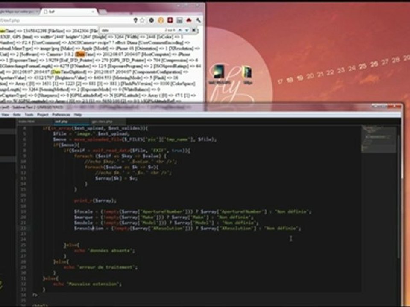Open the Project menu in Sublime Text

click(x=43, y=115)
